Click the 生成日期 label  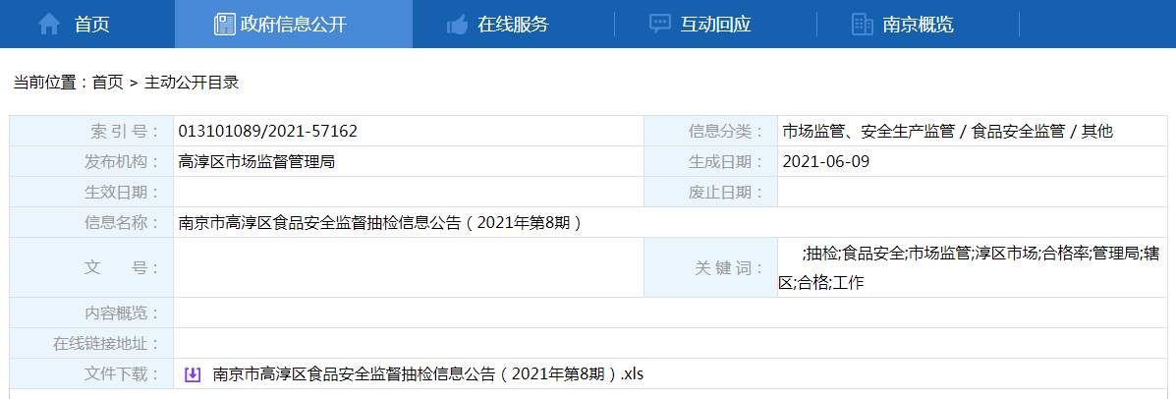pos(726,161)
